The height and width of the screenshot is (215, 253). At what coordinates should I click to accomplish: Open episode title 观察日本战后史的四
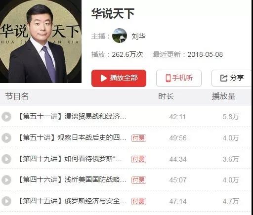[91, 137]
